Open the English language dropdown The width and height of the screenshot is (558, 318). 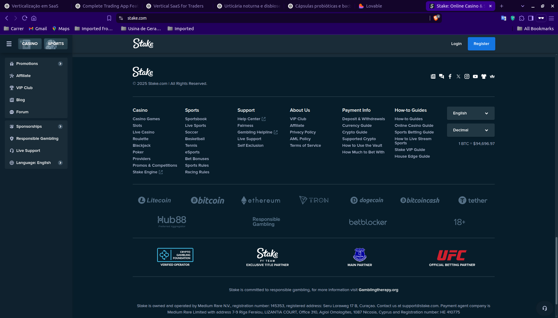point(471,113)
